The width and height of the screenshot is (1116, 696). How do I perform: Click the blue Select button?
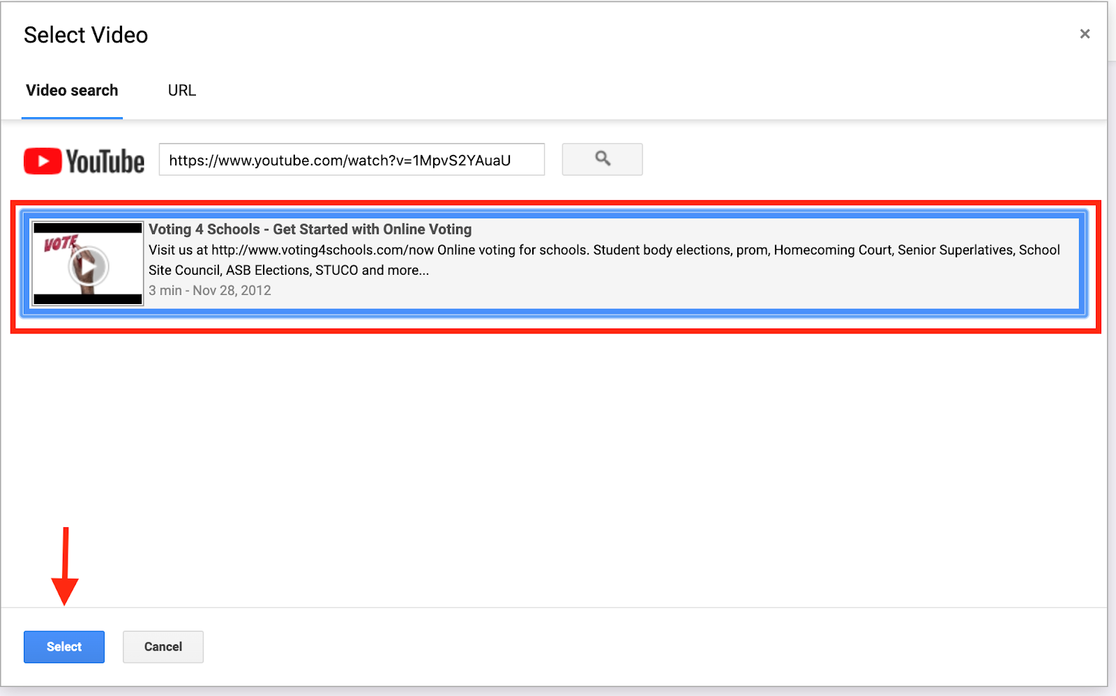(64, 647)
